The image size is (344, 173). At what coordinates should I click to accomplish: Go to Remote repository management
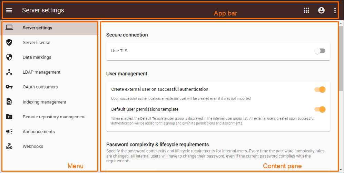pyautogui.click(x=54, y=117)
